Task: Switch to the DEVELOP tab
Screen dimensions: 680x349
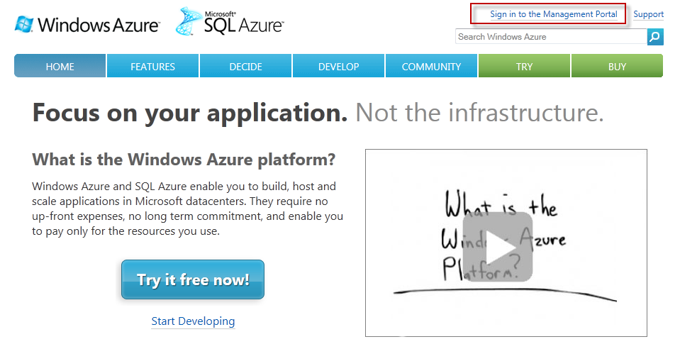Action: click(x=339, y=66)
